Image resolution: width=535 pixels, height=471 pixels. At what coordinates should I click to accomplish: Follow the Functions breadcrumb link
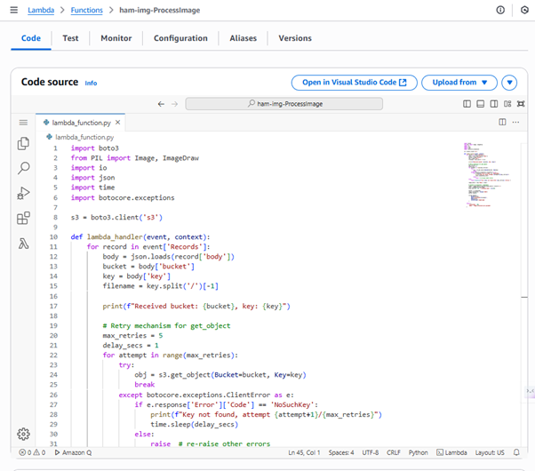[x=87, y=11]
